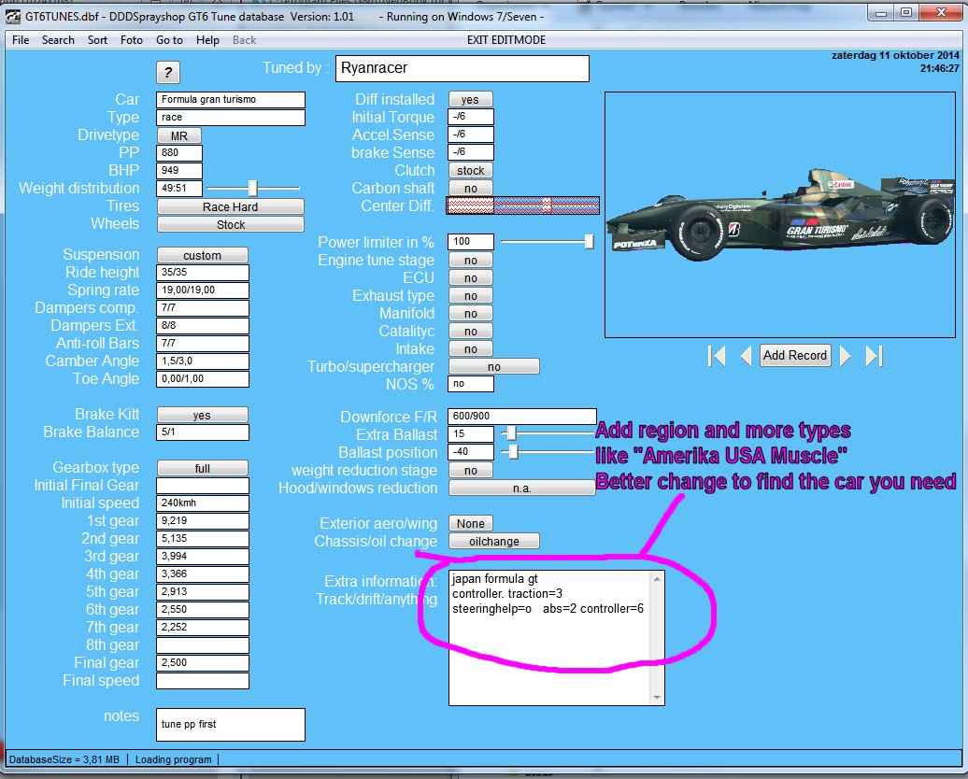Screen dimensions: 968x779
Task: Change Chassis/oil change oilchange selector
Action: click(494, 542)
